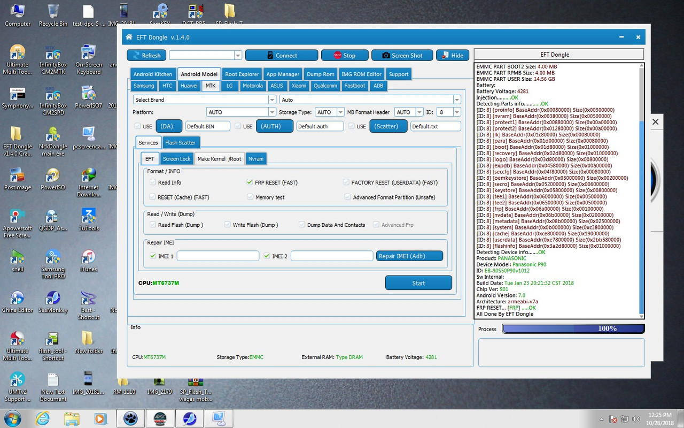The image size is (684, 428).
Task: Open the Select Brand dropdown
Action: click(x=204, y=100)
